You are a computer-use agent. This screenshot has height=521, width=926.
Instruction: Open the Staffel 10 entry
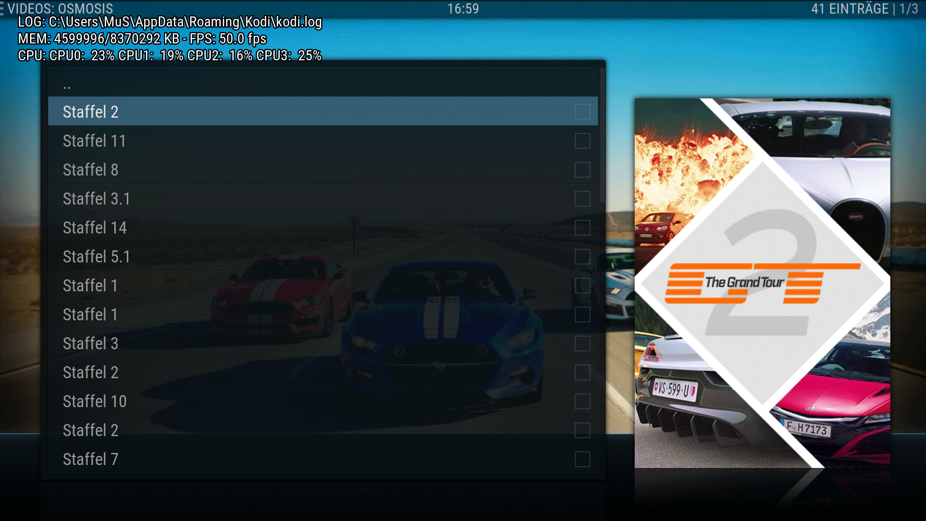[323, 401]
